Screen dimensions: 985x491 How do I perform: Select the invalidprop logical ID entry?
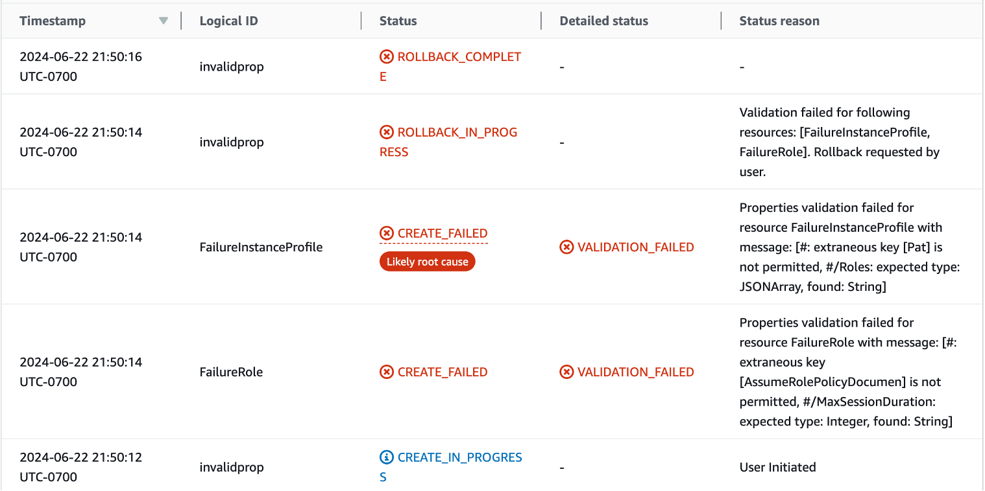click(232, 66)
